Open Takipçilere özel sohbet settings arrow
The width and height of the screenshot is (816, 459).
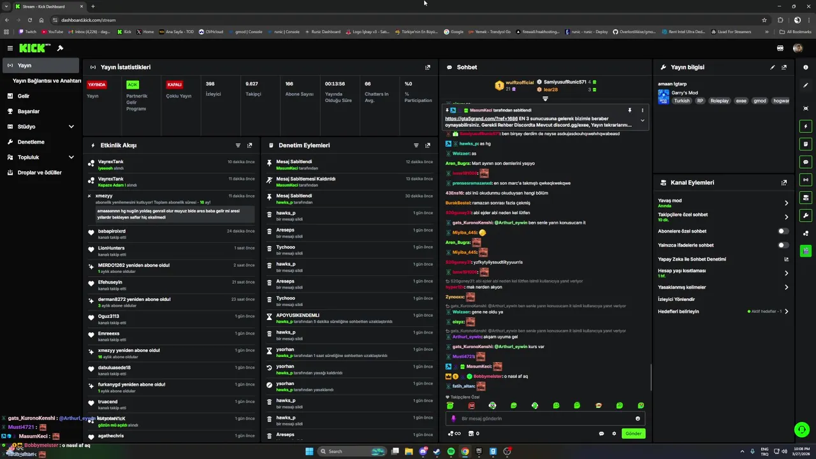click(x=786, y=217)
